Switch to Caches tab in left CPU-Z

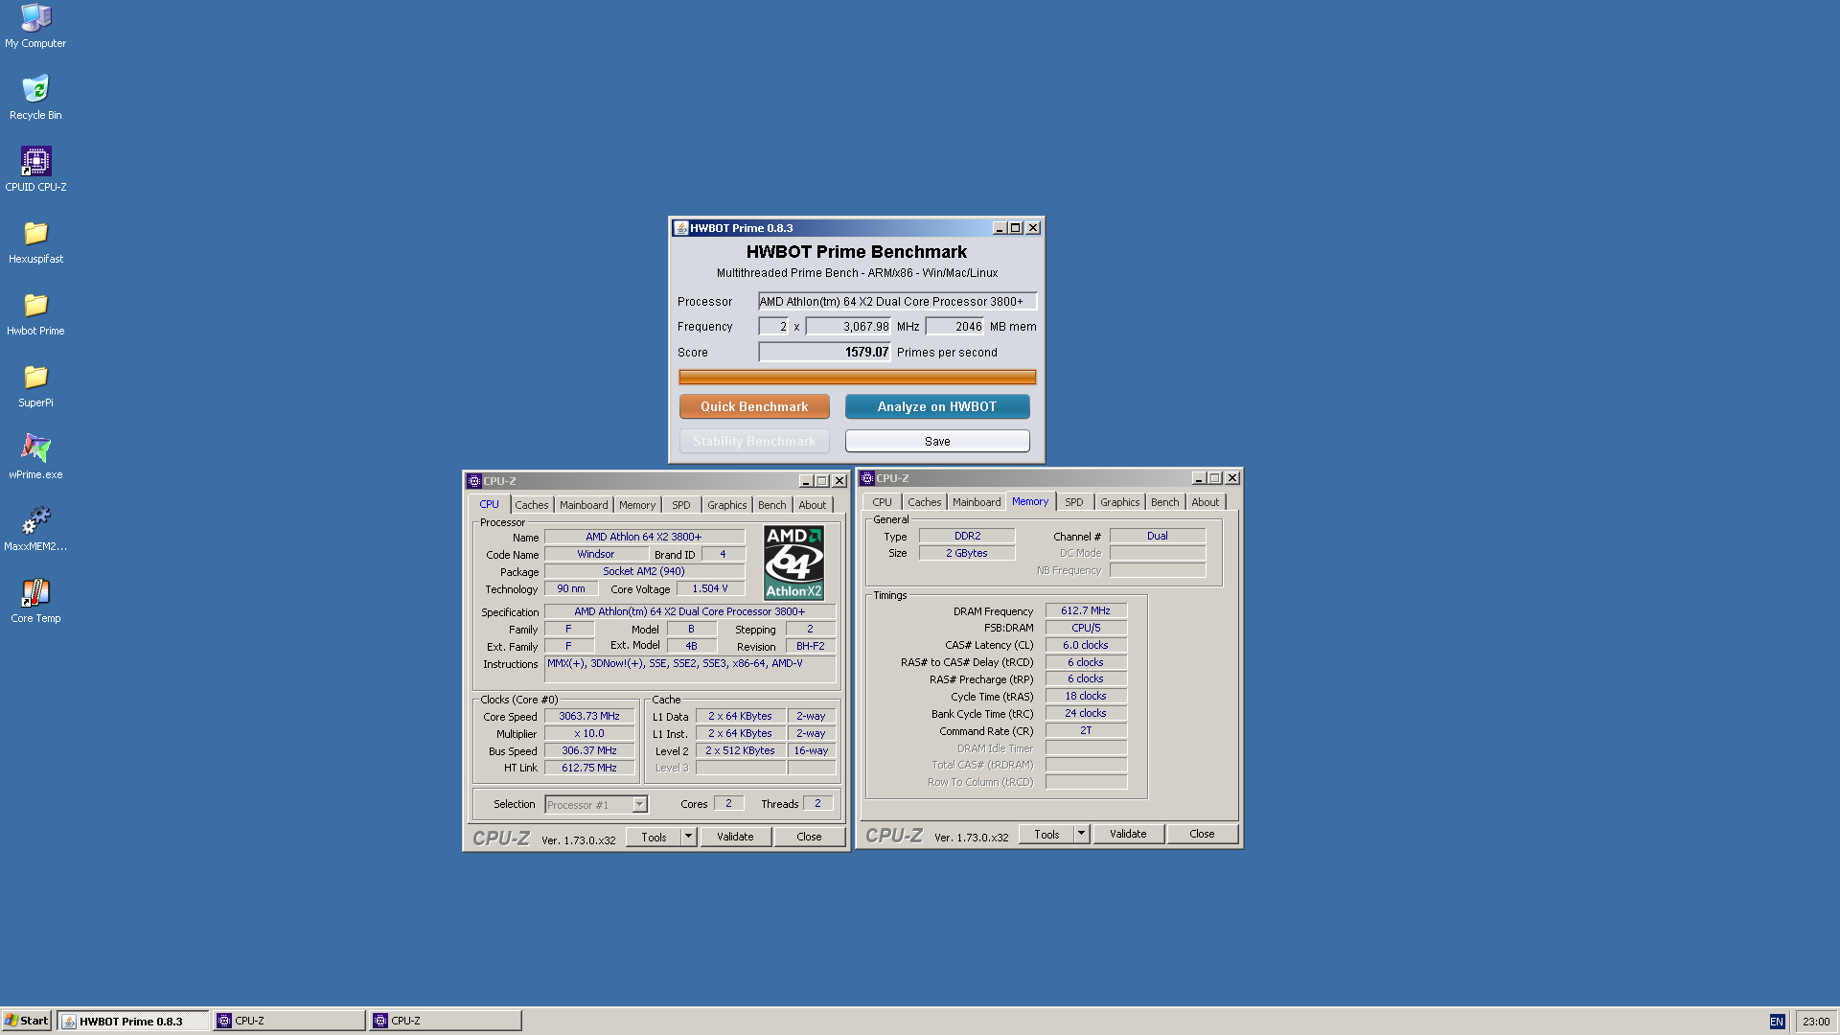click(x=532, y=505)
